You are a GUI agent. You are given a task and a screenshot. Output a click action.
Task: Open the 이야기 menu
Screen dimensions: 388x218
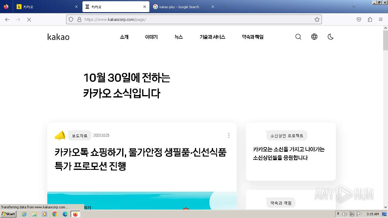151,37
